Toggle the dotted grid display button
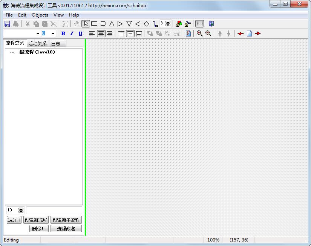The width and height of the screenshot is (311, 246). (x=200, y=24)
